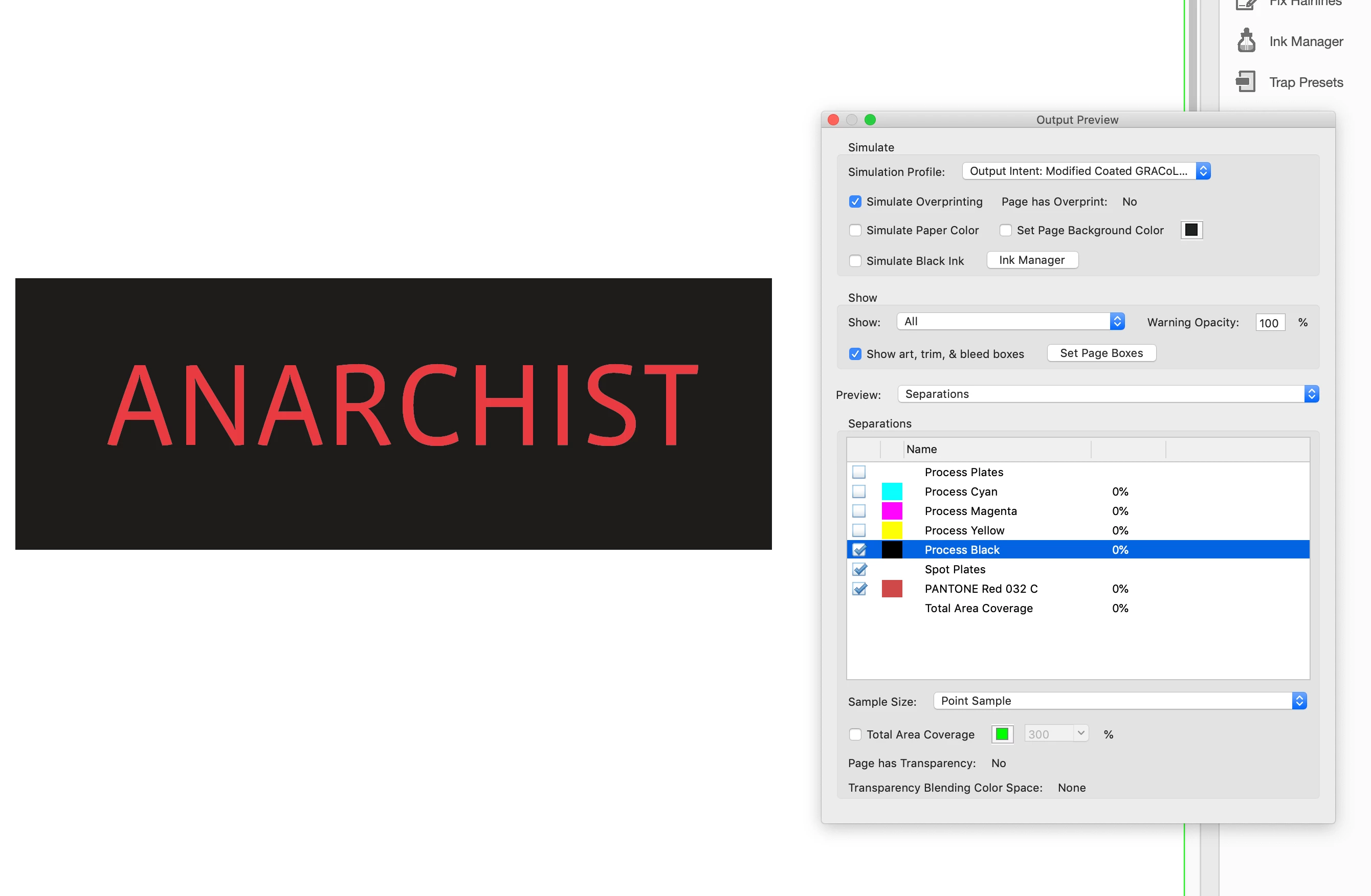Click the Process Yellow color icon
1371x896 pixels.
click(891, 530)
